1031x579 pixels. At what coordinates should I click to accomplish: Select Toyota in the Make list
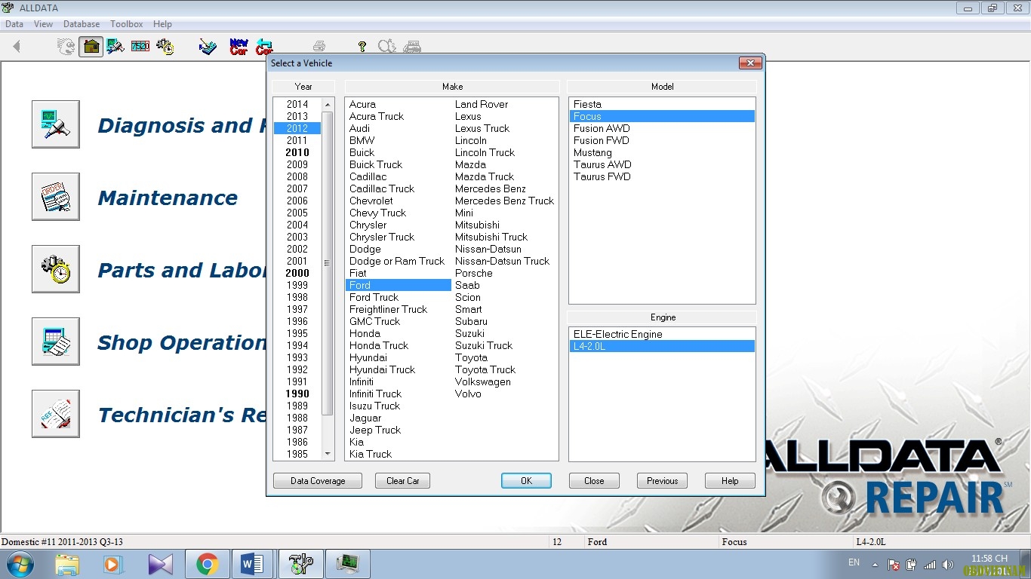click(471, 357)
